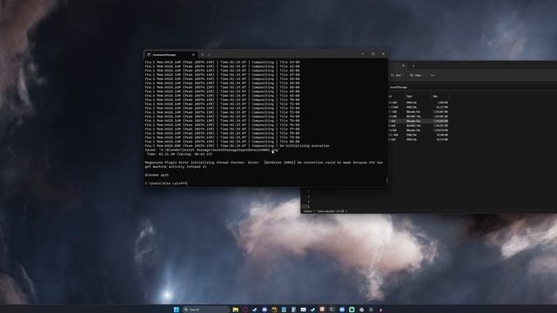Open a new terminal tab with plus button
Screen dimensions: 557x313
[x=203, y=55]
